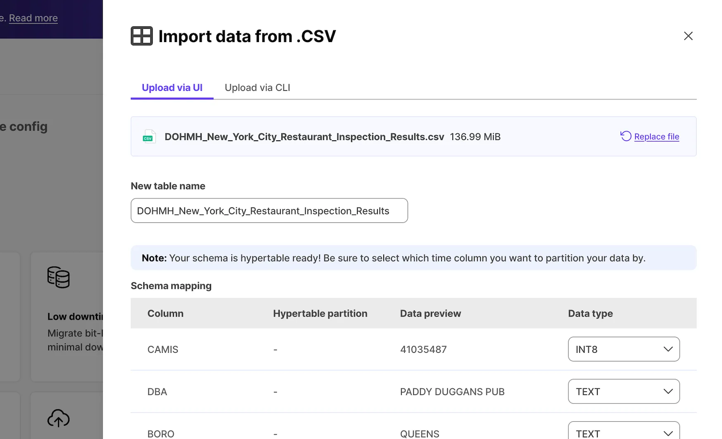The height and width of the screenshot is (439, 722).
Task: Click the cloud upload icon in background card
Action: (x=59, y=418)
